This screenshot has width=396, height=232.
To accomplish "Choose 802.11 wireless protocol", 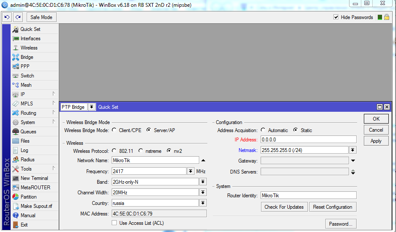I will [114, 151].
